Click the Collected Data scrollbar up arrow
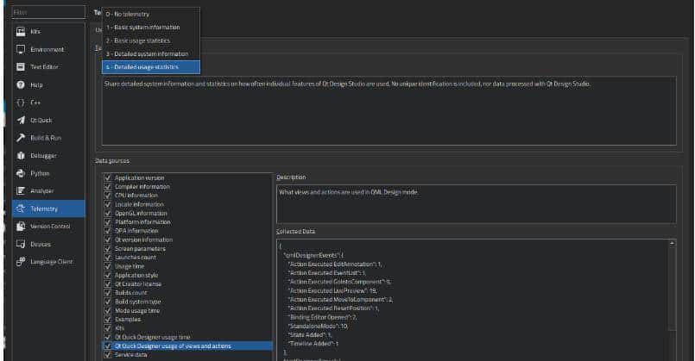Screen dimensions: 695x361 (672, 243)
